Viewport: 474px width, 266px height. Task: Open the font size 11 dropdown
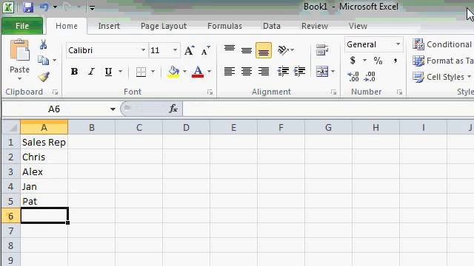(x=175, y=50)
